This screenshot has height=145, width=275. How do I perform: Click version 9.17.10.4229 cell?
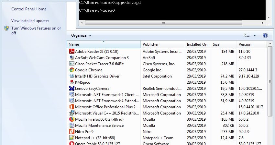click(x=249, y=76)
